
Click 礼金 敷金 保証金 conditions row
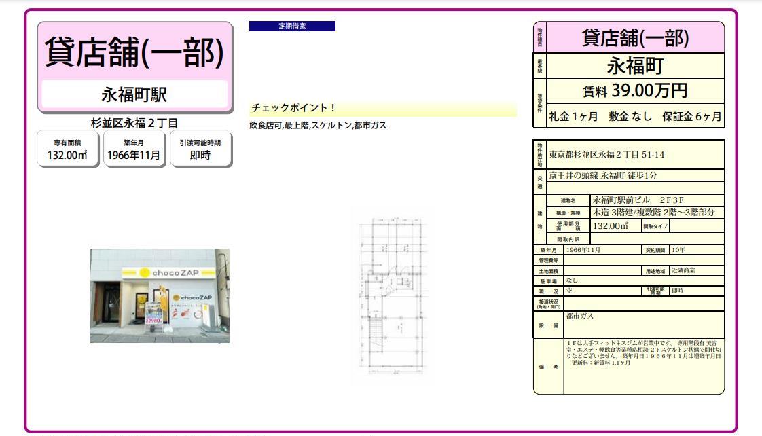[635, 116]
